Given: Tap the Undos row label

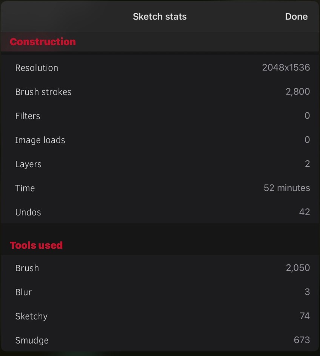Looking at the screenshot, I should [x=28, y=212].
